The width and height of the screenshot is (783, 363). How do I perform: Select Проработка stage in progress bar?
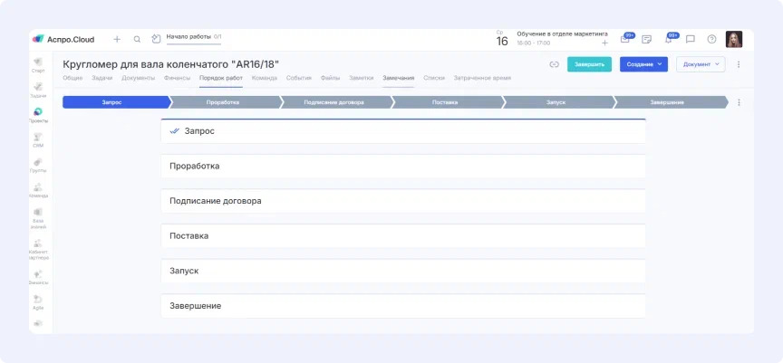[x=224, y=102]
